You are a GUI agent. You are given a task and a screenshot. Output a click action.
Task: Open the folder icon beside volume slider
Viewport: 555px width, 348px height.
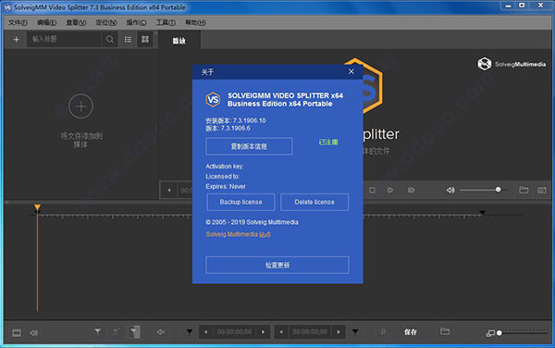[x=524, y=190]
